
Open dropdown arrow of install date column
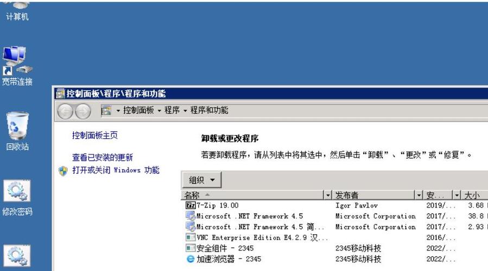(457, 195)
